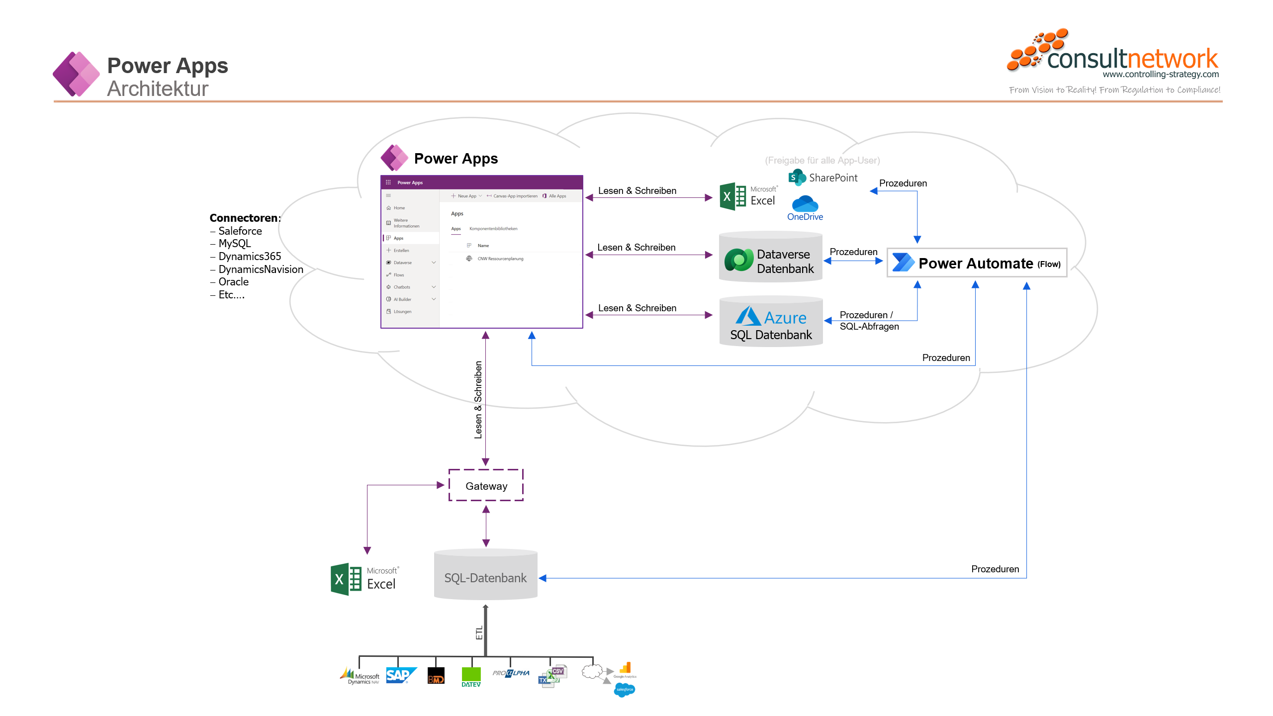Open the Power Apps app launcher waffle icon
Screen dimensions: 1273x716
[388, 182]
